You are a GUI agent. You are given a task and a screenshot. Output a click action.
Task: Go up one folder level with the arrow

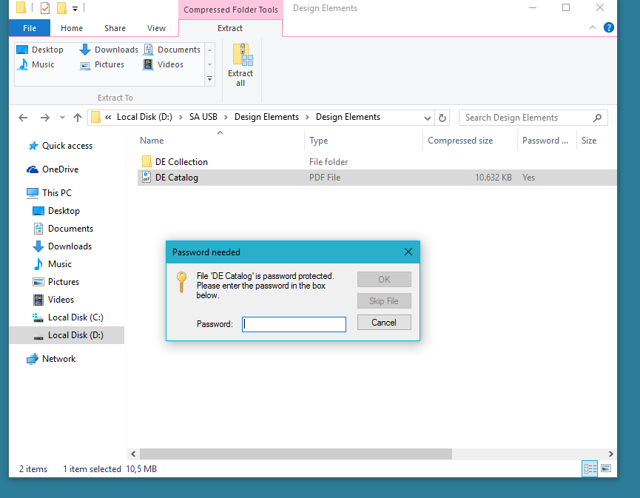(78, 118)
